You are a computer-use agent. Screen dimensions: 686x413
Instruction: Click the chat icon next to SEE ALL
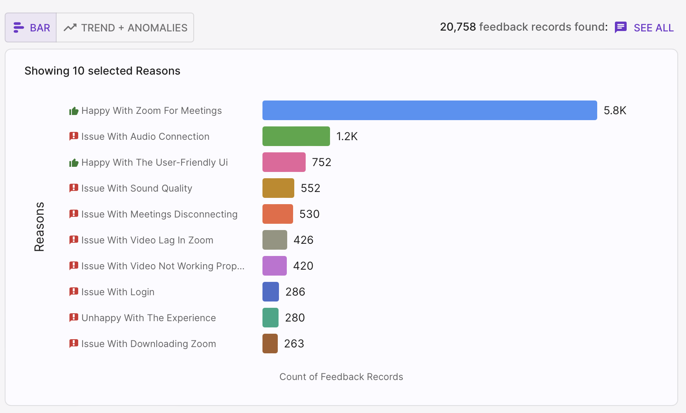pos(621,27)
